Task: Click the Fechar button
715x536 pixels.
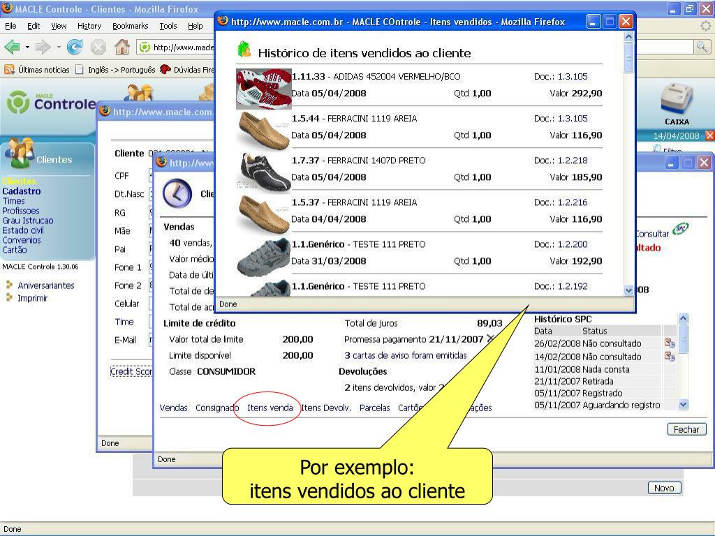Action: click(687, 429)
